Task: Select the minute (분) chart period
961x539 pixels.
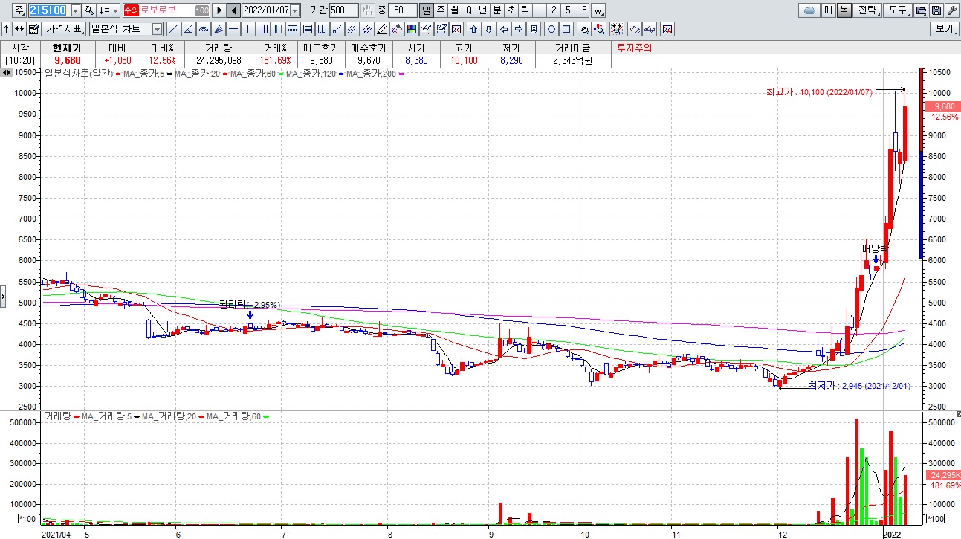Action: (497, 10)
